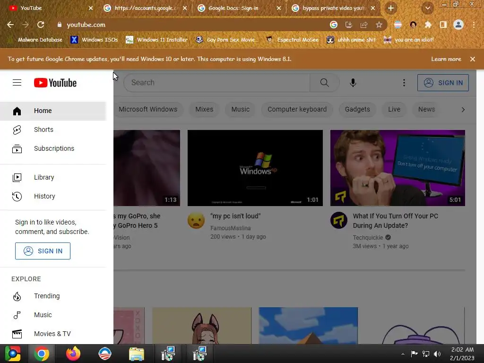Image resolution: width=484 pixels, height=363 pixels.
Task: Switch to the accounts.google tab
Action: pos(145,8)
